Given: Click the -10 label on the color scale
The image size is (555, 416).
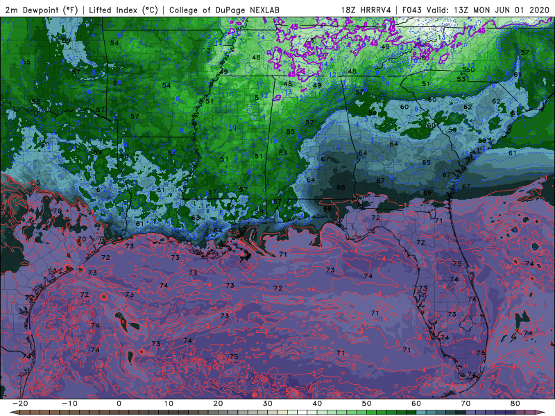Looking at the screenshot, I should pyautogui.click(x=69, y=404).
